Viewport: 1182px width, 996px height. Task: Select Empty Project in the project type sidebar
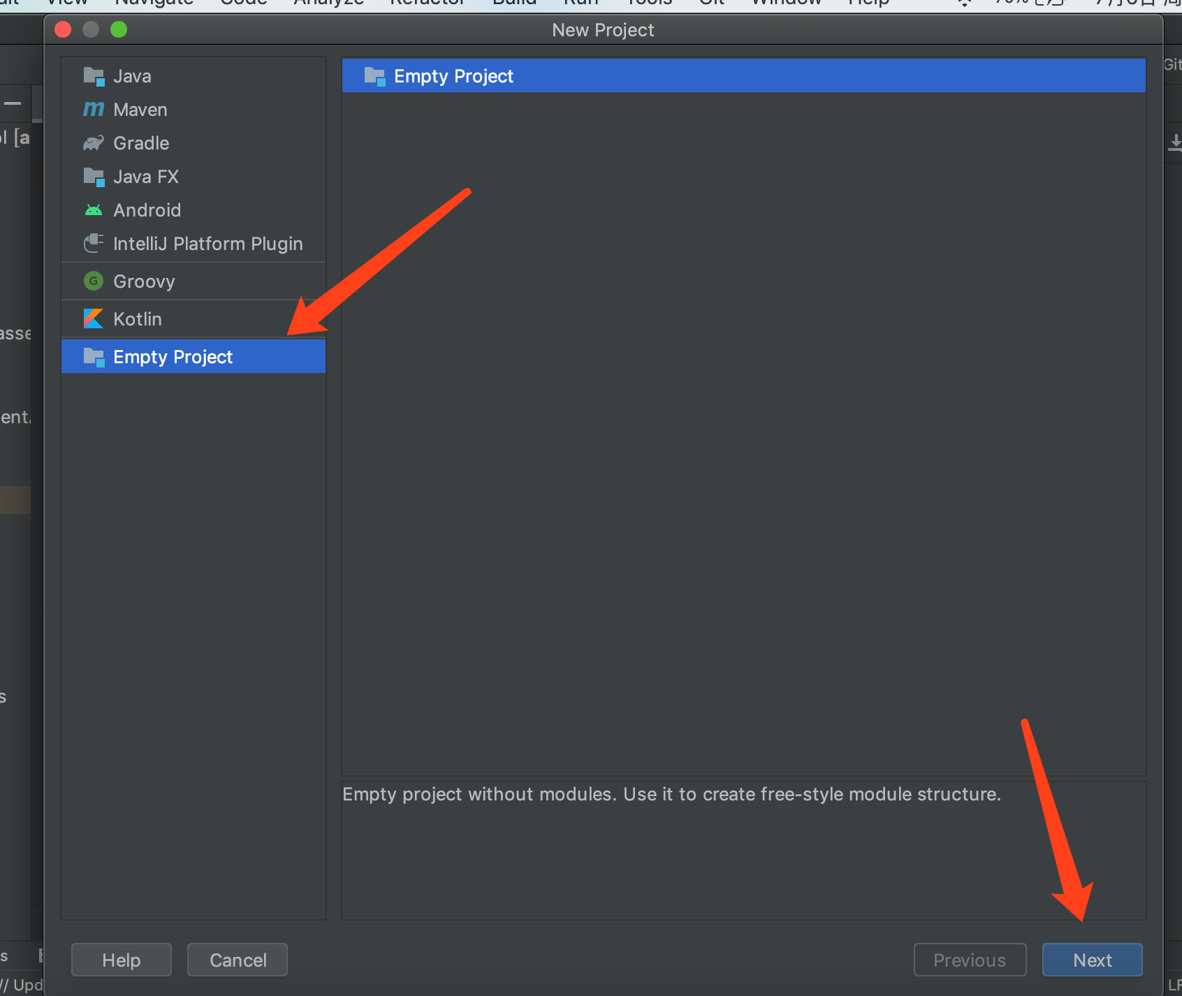tap(194, 356)
